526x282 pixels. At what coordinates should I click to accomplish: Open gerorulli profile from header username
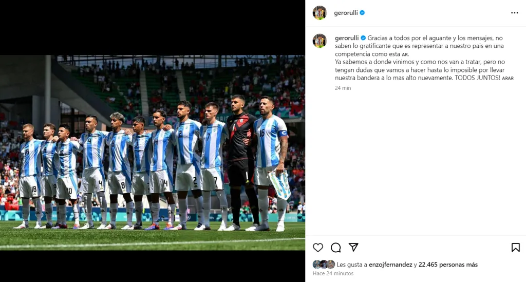[346, 13]
